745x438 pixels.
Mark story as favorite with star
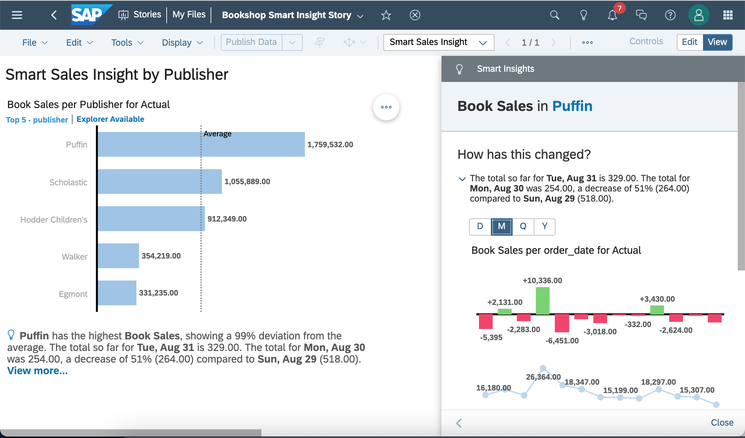[386, 15]
